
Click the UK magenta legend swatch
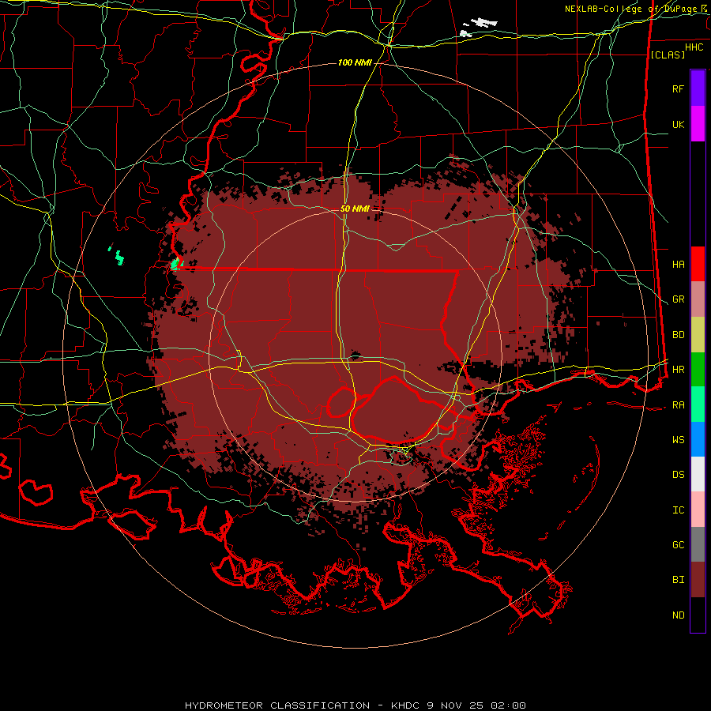(698, 124)
